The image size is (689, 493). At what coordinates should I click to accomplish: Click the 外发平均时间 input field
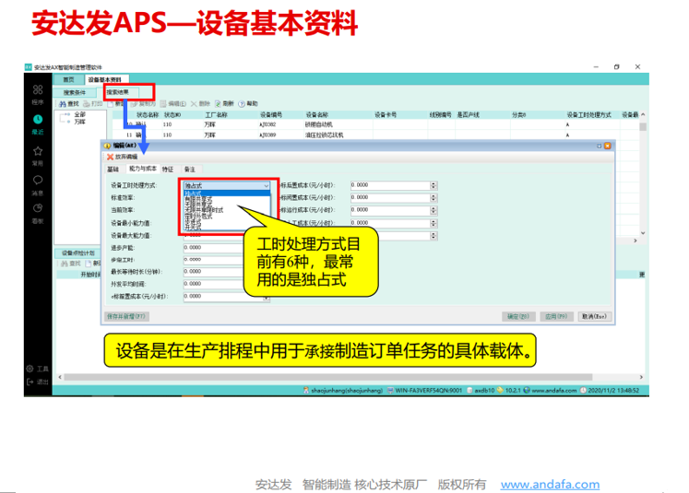(213, 284)
